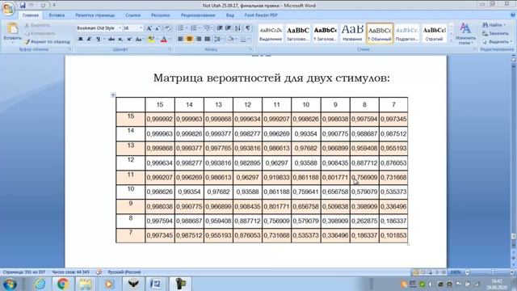The width and height of the screenshot is (517, 291).
Task: Click table cell 0,101853
Action: (x=393, y=235)
